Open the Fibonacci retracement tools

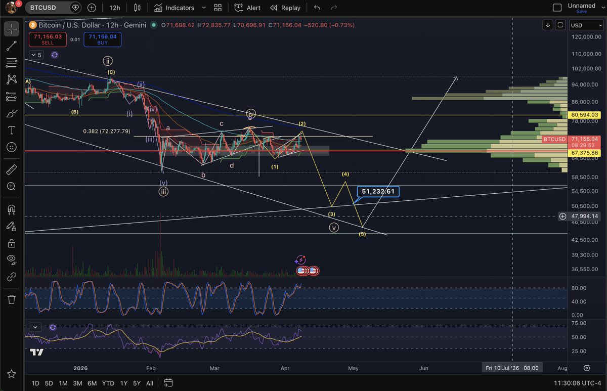point(12,63)
